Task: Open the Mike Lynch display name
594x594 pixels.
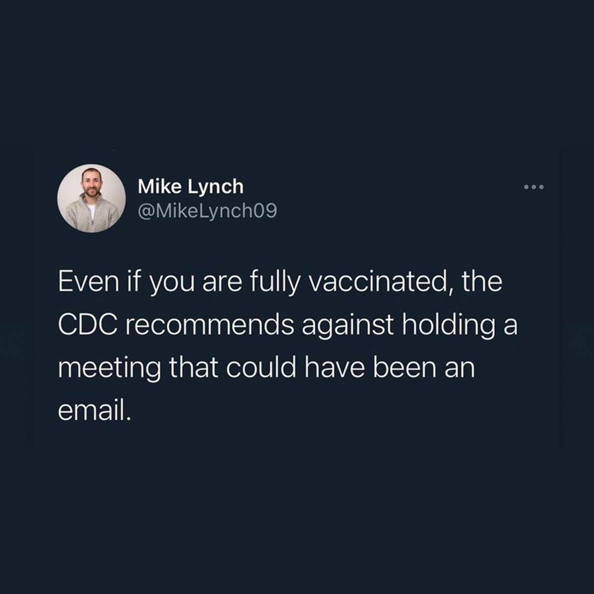Action: pyautogui.click(x=191, y=187)
